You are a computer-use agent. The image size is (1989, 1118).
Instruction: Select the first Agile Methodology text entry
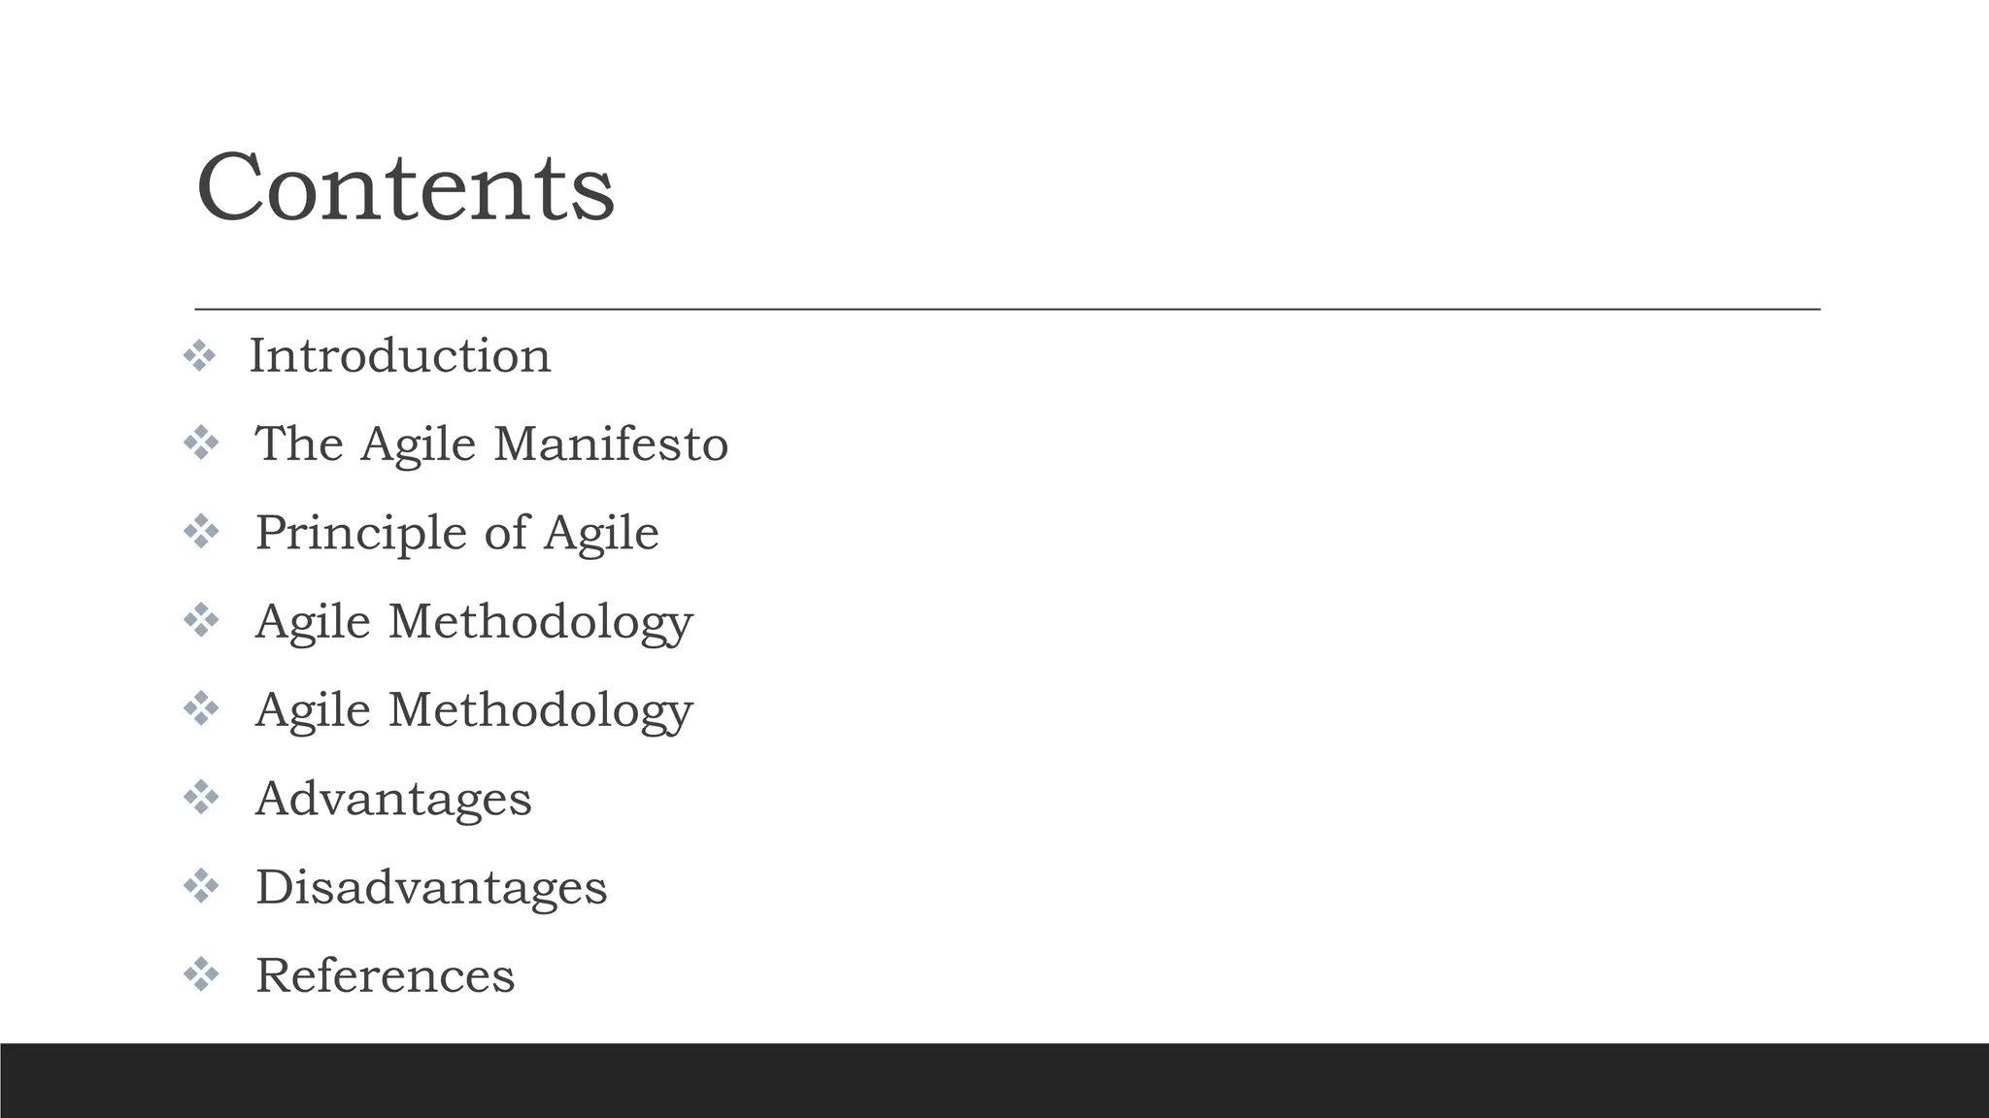click(474, 621)
